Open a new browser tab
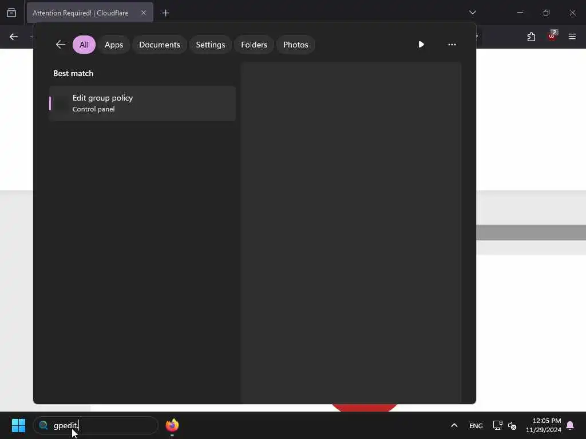This screenshot has height=439, width=586. (165, 13)
